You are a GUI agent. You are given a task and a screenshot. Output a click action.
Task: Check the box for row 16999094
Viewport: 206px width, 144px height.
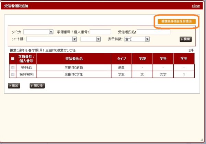coord(13,74)
